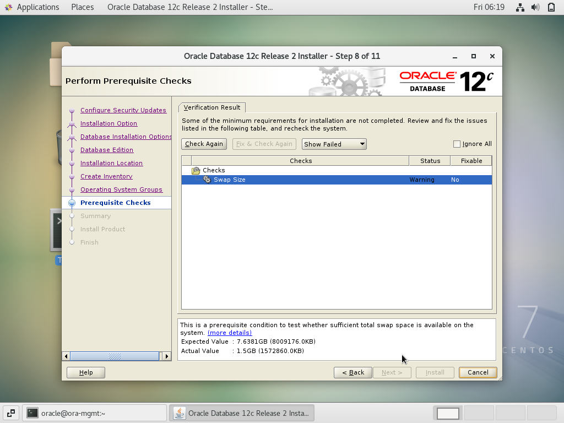Go to Configure Security Updates step
Image resolution: width=564 pixels, height=423 pixels.
(x=123, y=110)
